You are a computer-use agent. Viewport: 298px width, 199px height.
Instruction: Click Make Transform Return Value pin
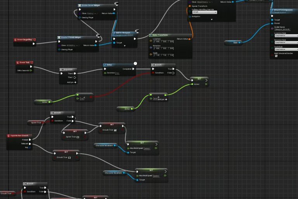point(189,39)
